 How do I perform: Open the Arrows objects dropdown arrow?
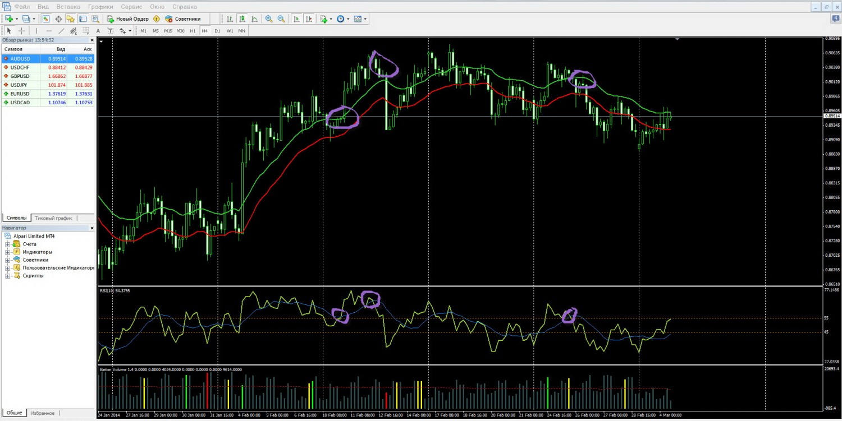click(130, 31)
